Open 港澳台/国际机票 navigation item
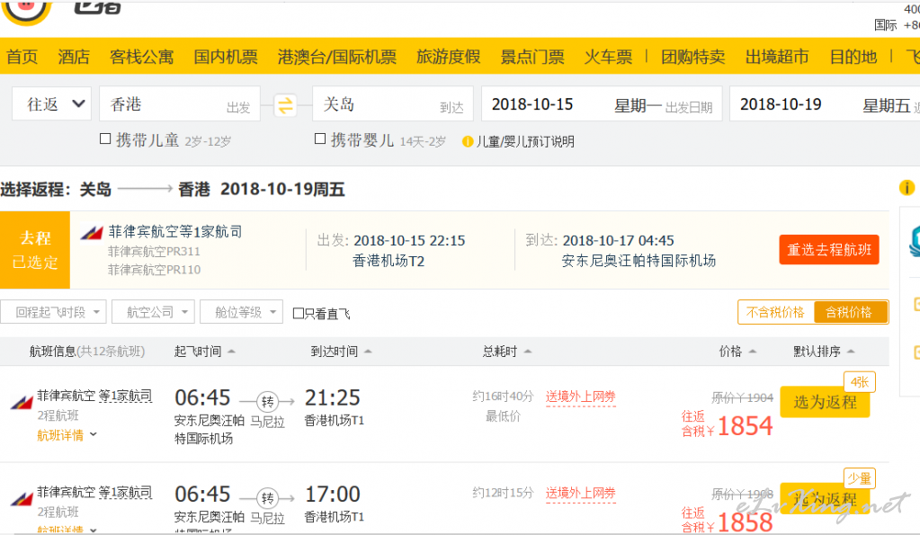This screenshot has width=920, height=535. click(x=337, y=57)
